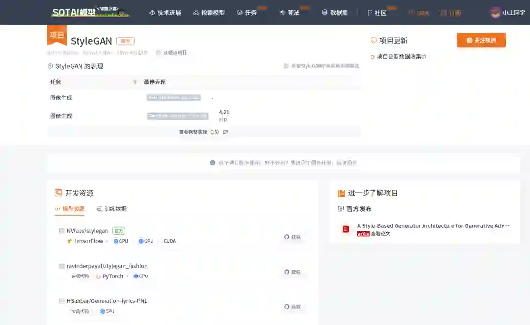This screenshot has height=325, width=530.
Task: Open the 任务 navigation menu
Action: tap(247, 12)
